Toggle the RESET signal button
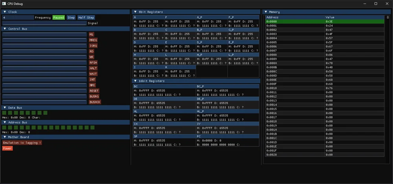This screenshot has height=184, width=393. tap(94, 91)
